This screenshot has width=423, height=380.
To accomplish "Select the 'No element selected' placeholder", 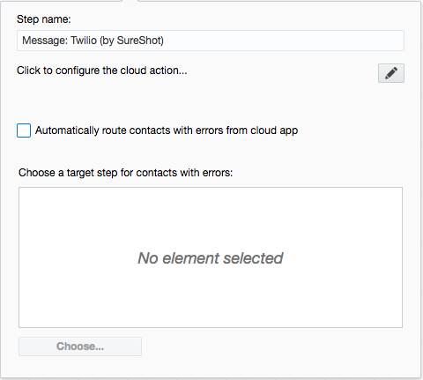I will coord(211,258).
